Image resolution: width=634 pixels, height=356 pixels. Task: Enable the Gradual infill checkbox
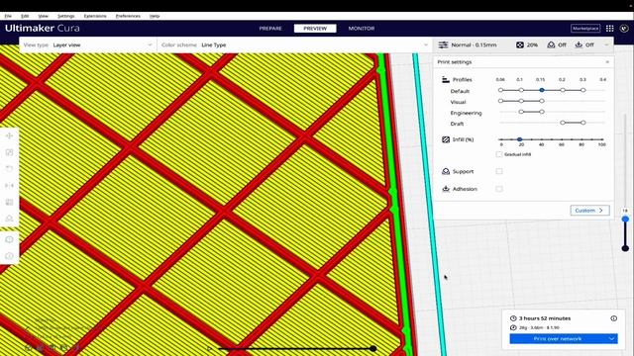tap(499, 154)
